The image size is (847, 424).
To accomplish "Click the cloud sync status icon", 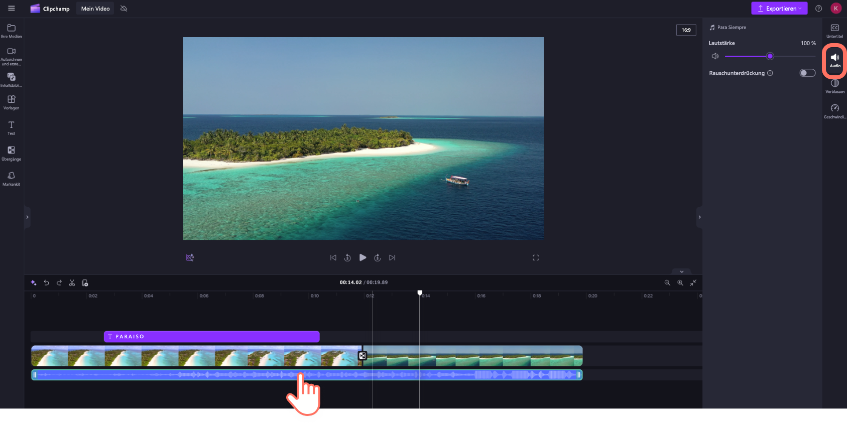I will [x=124, y=9].
